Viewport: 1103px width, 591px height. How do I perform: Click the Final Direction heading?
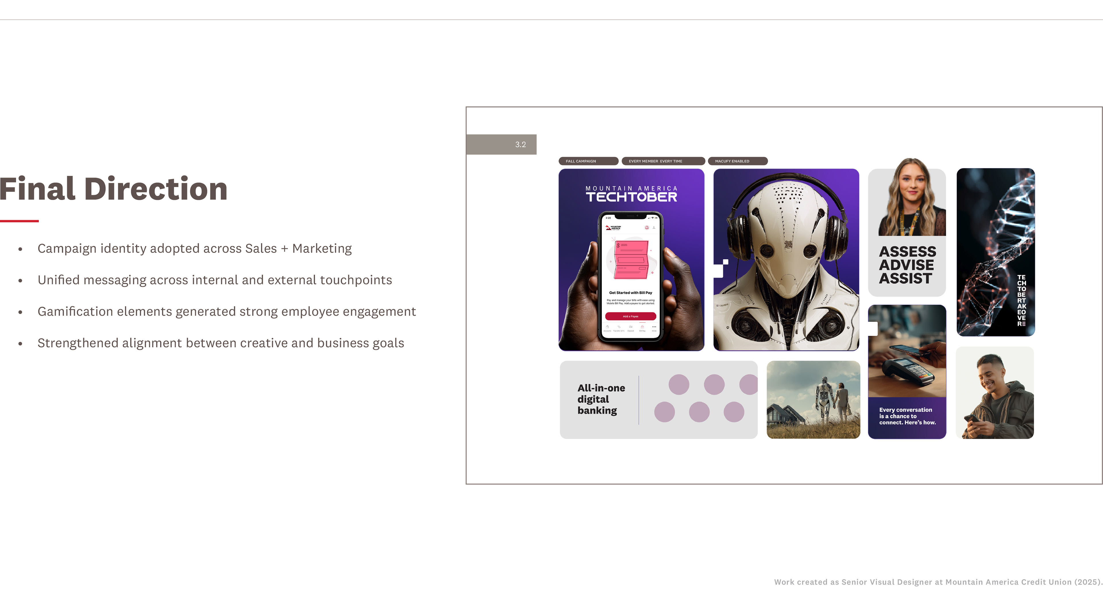tap(113, 189)
